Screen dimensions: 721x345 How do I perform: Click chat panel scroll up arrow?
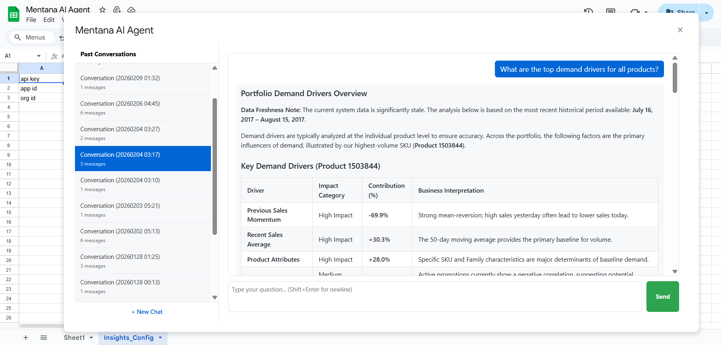tap(675, 58)
